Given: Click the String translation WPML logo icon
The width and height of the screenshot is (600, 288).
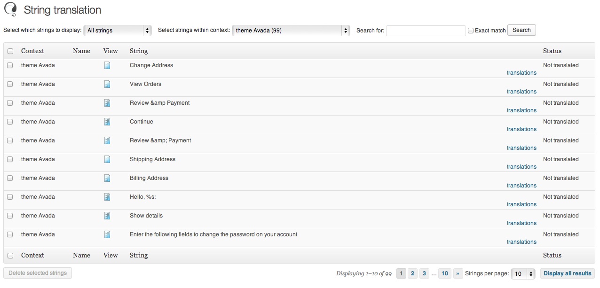Looking at the screenshot, I should click(10, 9).
